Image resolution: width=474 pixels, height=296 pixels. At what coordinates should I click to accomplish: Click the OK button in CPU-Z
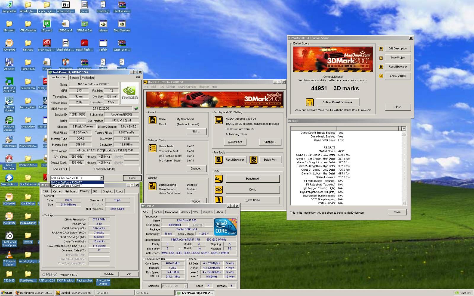click(x=129, y=274)
